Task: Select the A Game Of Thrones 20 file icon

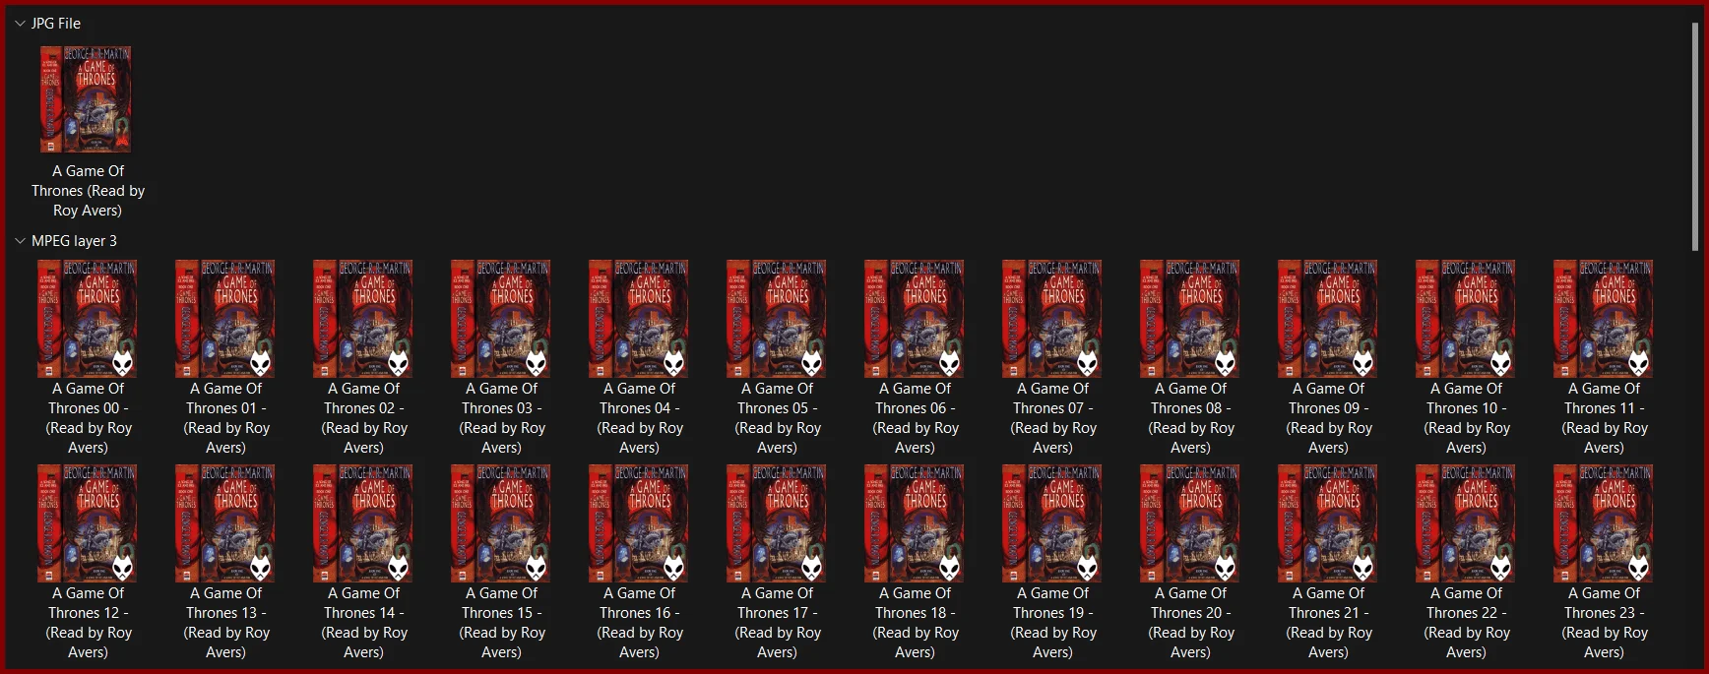Action: click(1190, 523)
